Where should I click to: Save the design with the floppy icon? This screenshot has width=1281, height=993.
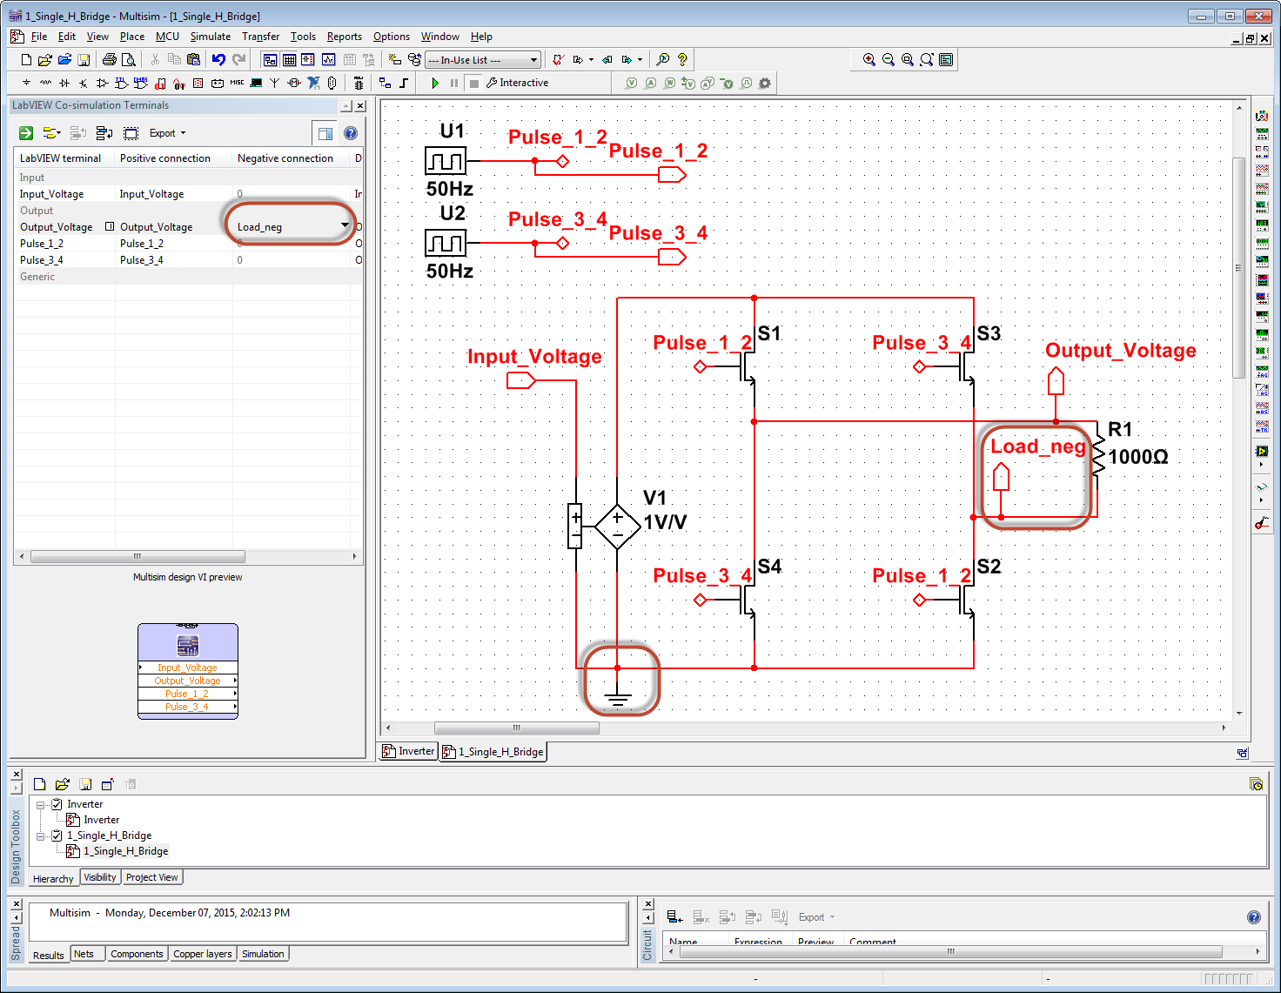pyautogui.click(x=84, y=60)
